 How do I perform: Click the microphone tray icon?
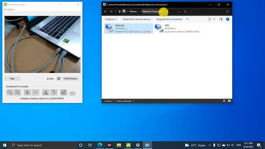point(214,145)
